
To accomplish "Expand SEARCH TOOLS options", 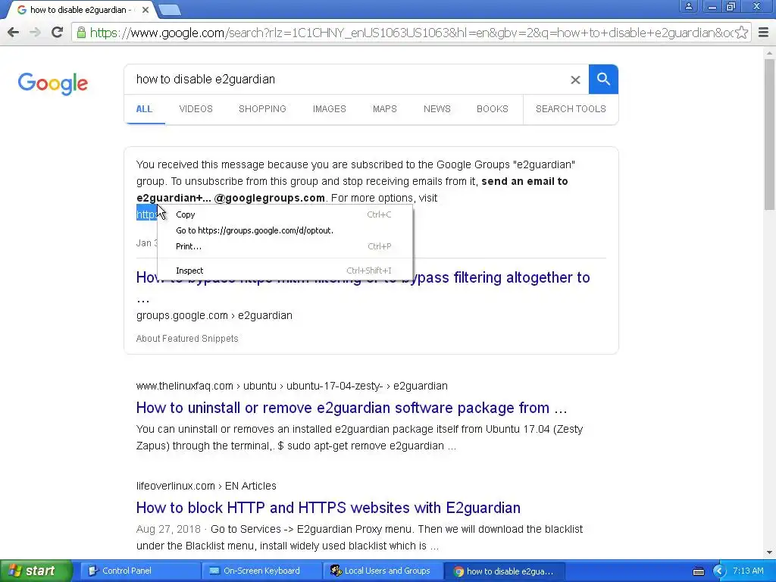I will point(571,109).
